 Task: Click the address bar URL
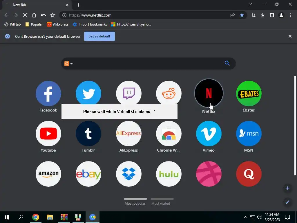90,15
